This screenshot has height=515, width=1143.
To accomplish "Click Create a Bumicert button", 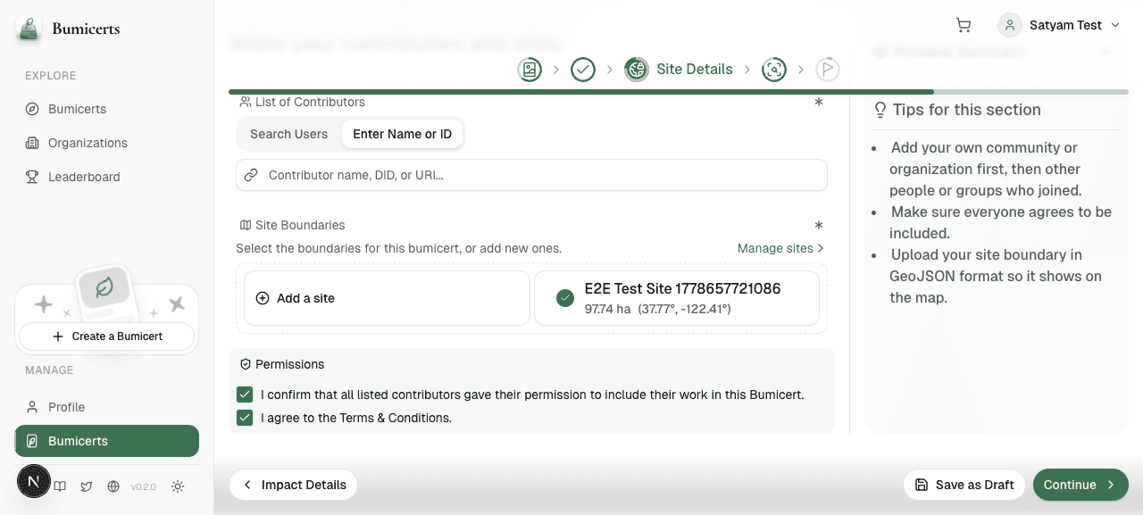I will click(x=107, y=336).
